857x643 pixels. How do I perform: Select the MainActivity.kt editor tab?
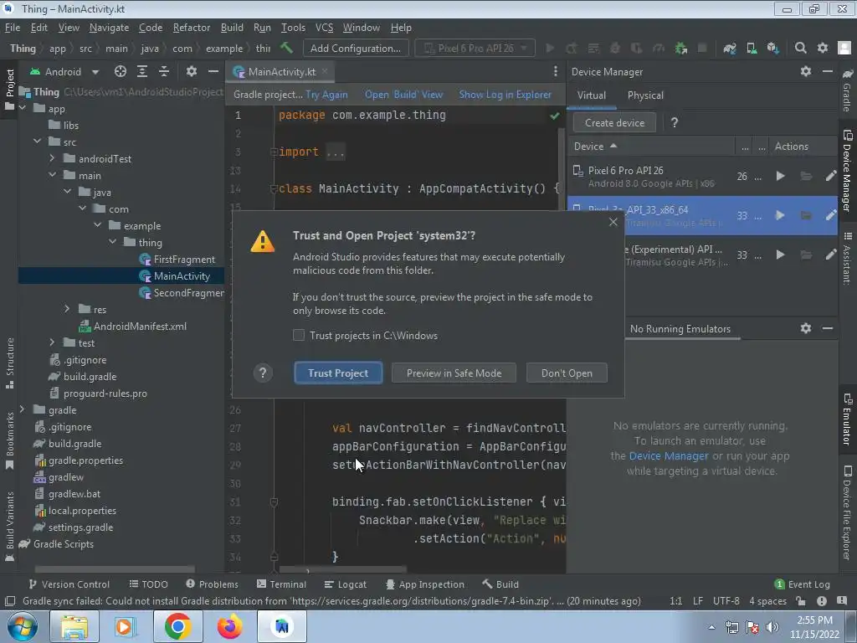click(x=281, y=72)
